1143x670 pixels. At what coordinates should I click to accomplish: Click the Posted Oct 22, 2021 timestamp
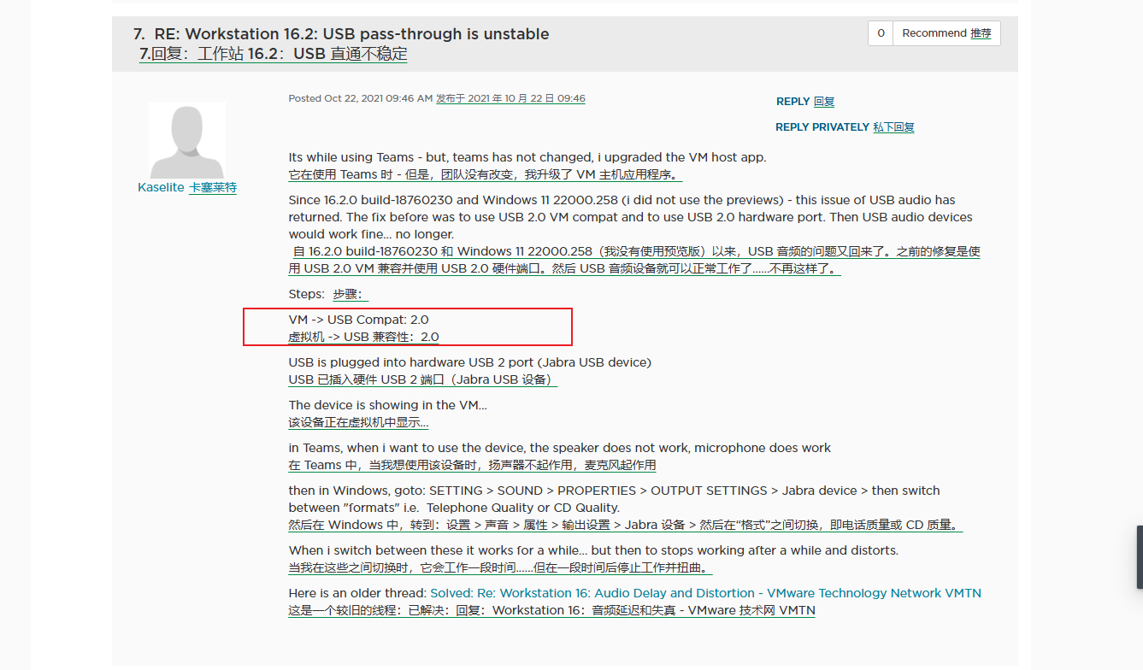pos(360,99)
